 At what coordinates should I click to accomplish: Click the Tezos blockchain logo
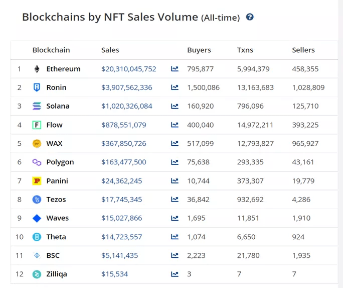(x=37, y=200)
